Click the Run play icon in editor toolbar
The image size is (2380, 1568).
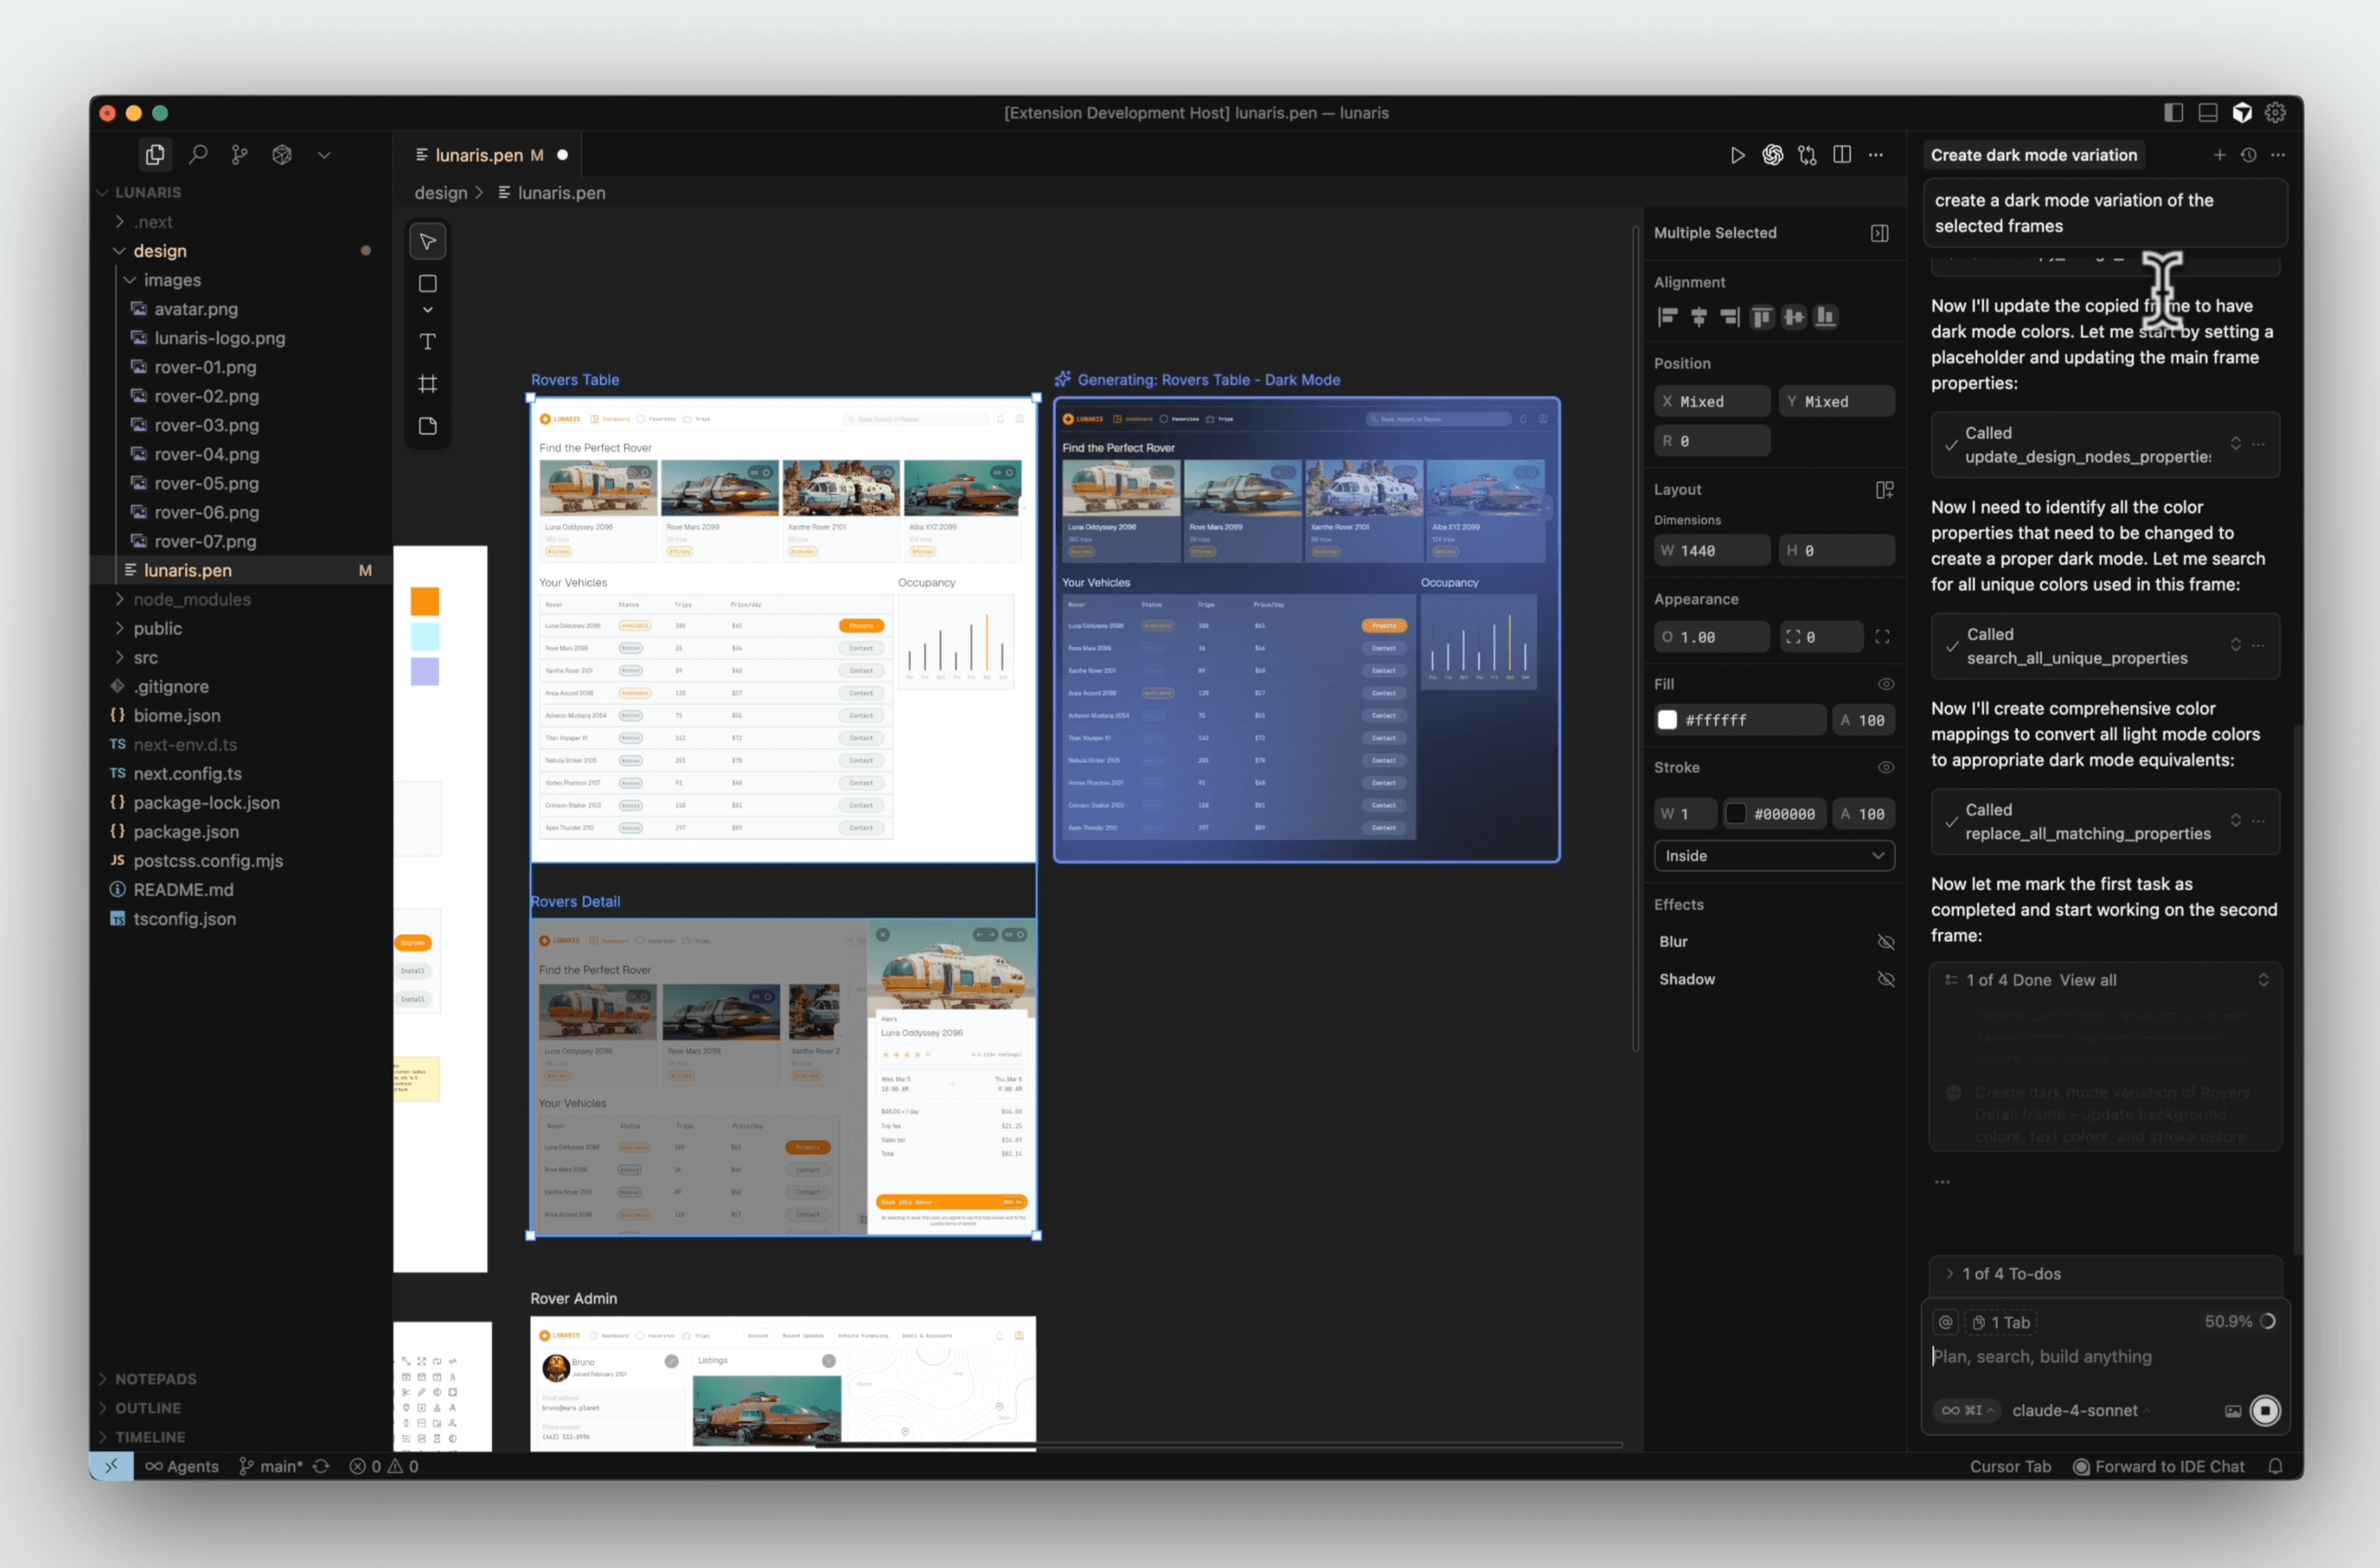pyautogui.click(x=1737, y=155)
